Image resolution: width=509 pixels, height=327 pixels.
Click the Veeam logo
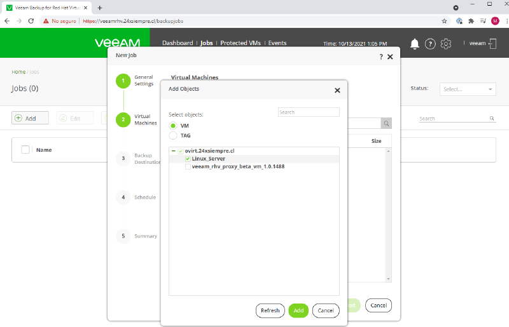[118, 43]
